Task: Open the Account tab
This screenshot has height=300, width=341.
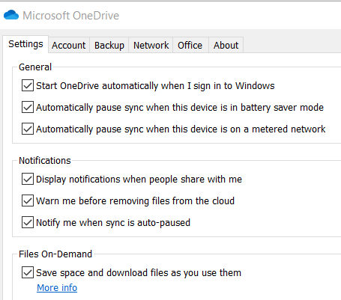Action: click(69, 46)
